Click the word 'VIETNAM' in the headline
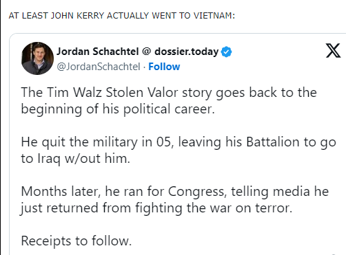The width and height of the screenshot is (346, 255). tap(214, 16)
